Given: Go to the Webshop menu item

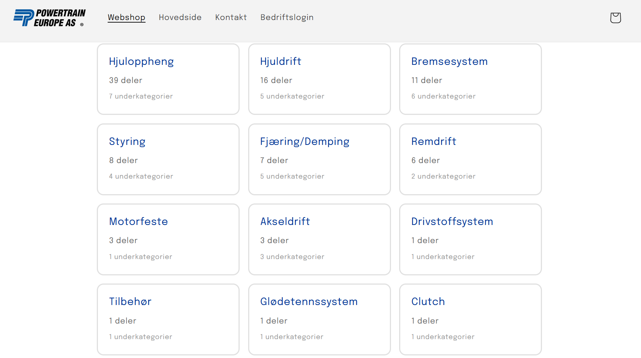Looking at the screenshot, I should (x=126, y=17).
